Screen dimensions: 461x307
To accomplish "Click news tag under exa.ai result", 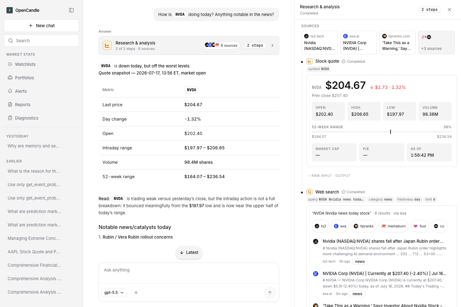I will coord(357,294).
